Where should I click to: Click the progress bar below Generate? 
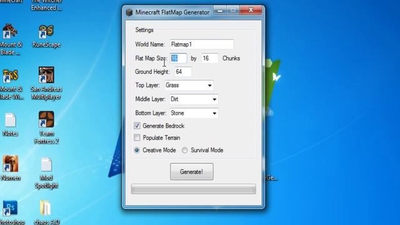[193, 189]
